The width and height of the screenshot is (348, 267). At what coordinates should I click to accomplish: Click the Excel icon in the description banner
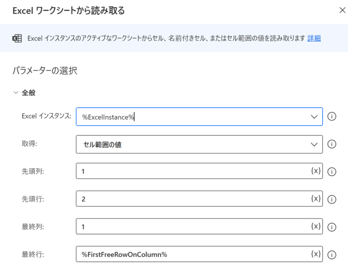[17, 38]
